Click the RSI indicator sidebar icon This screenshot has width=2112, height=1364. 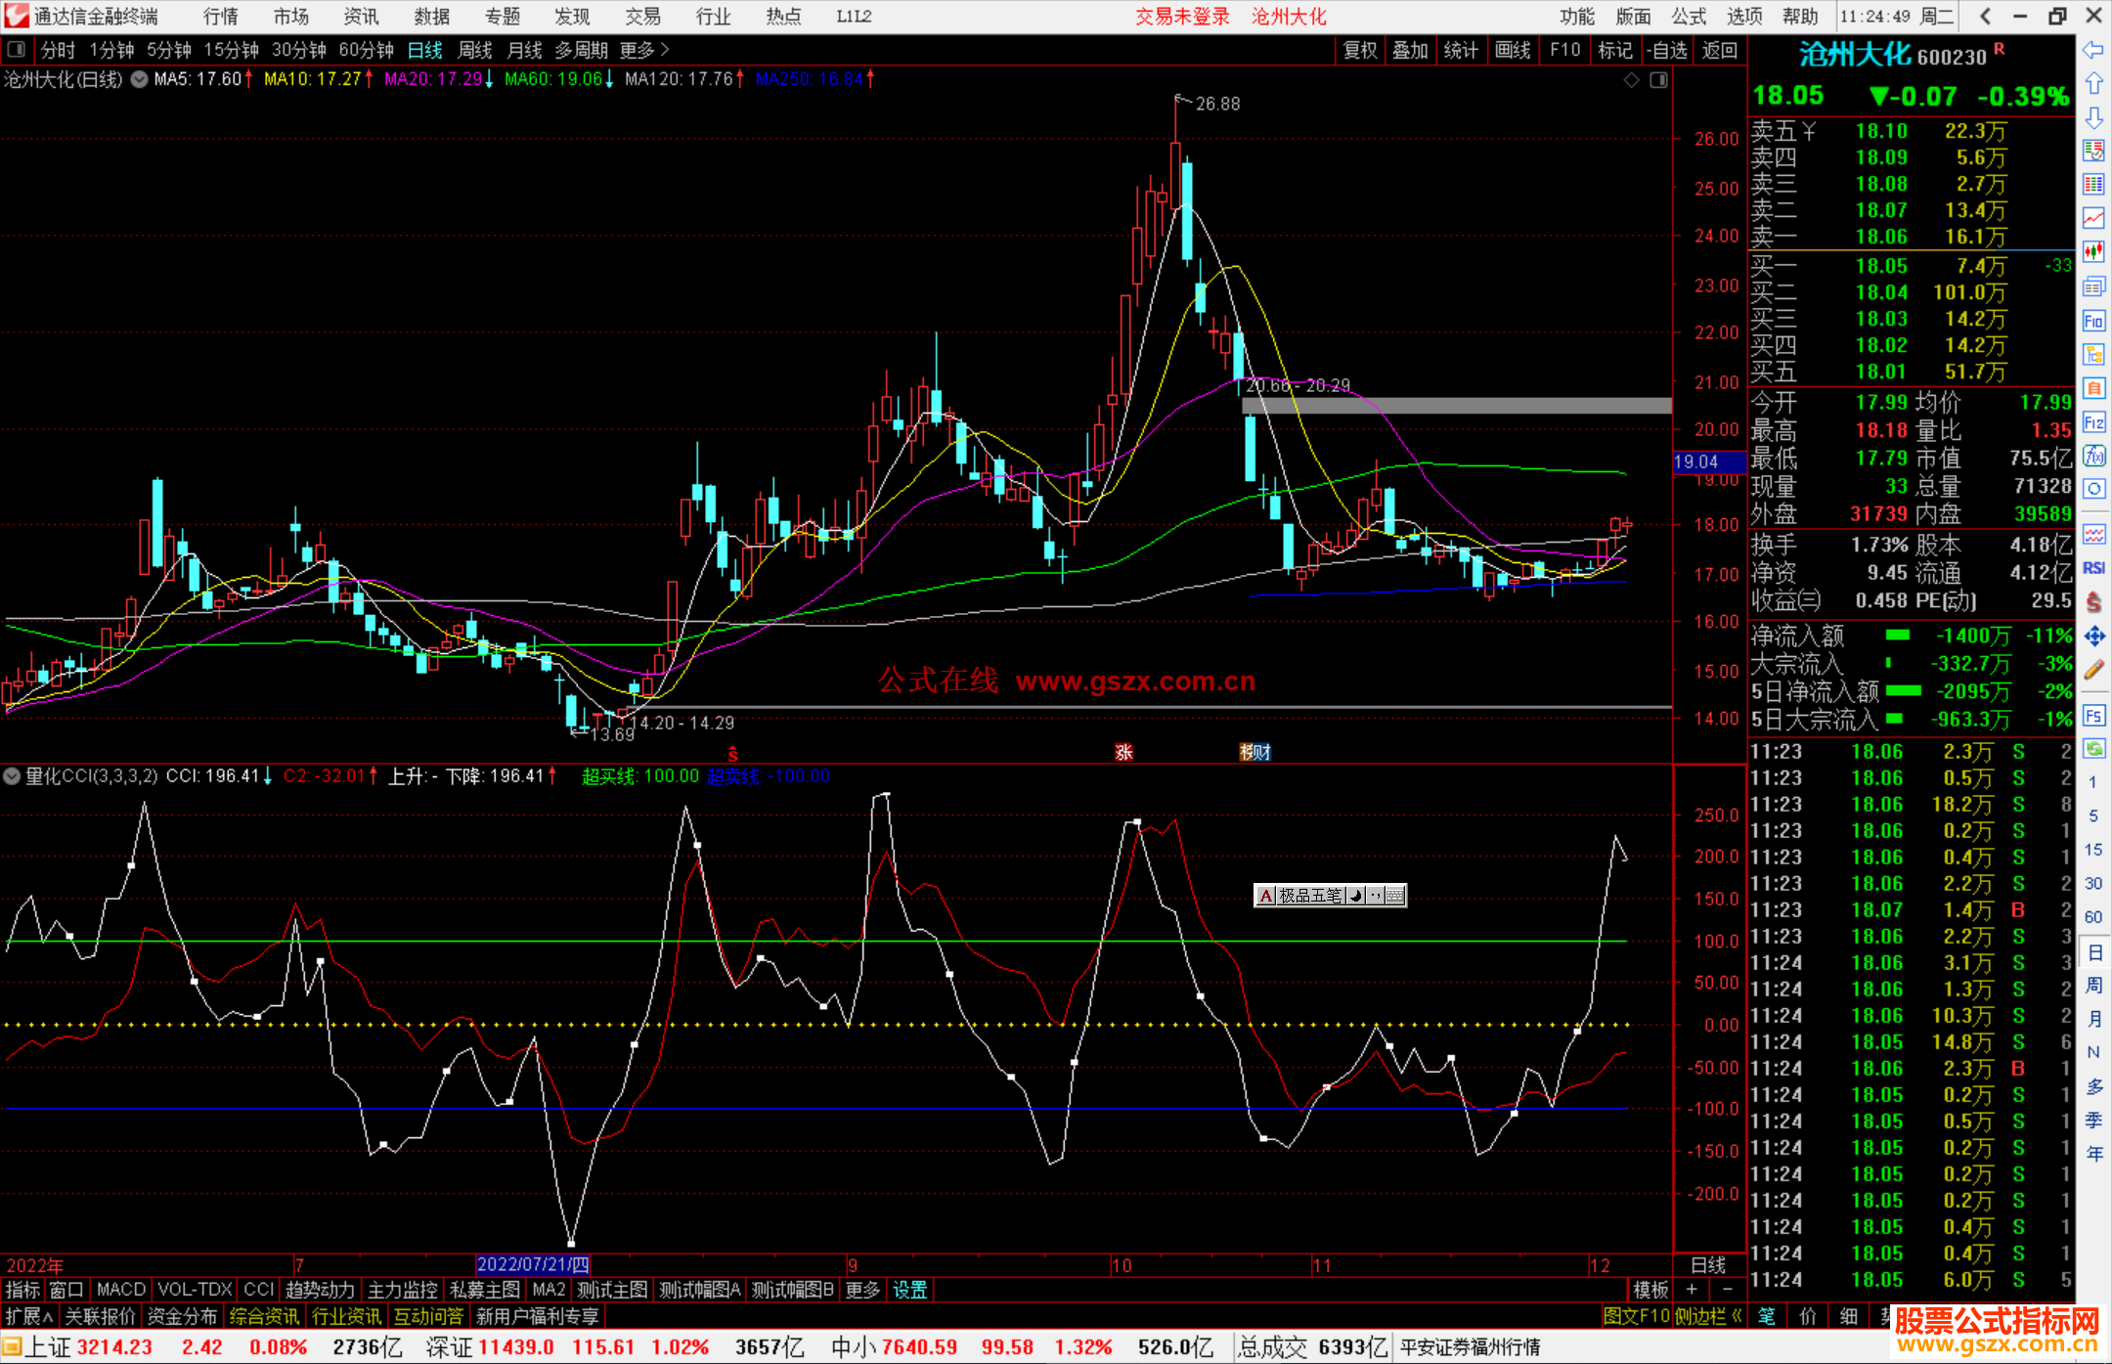[x=2093, y=568]
